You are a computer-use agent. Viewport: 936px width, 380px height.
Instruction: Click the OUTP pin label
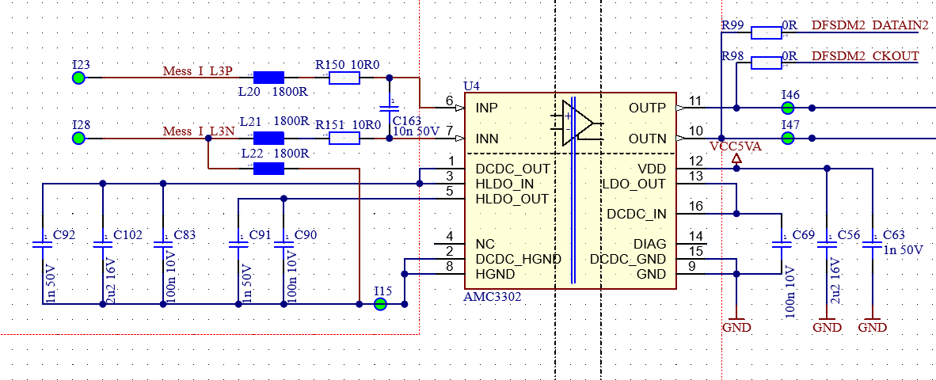tap(647, 108)
